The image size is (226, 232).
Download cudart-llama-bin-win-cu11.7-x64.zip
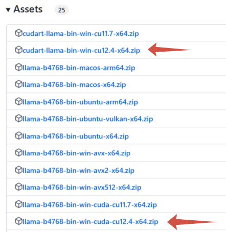(81, 34)
